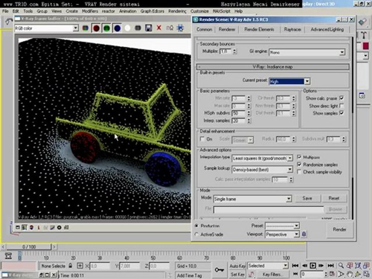Click the track mouse while rendering icon
The width and height of the screenshot is (372, 279).
coord(180,28)
